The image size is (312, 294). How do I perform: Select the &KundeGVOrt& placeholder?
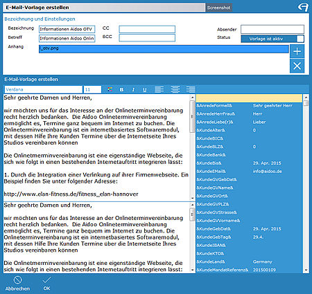pyautogui.click(x=212, y=196)
